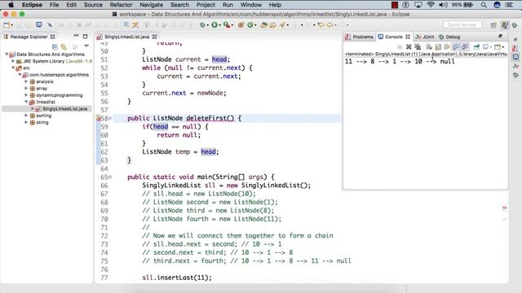
Task: Toggle Skip All Breakpoints toolbar icon
Action: coord(50,25)
